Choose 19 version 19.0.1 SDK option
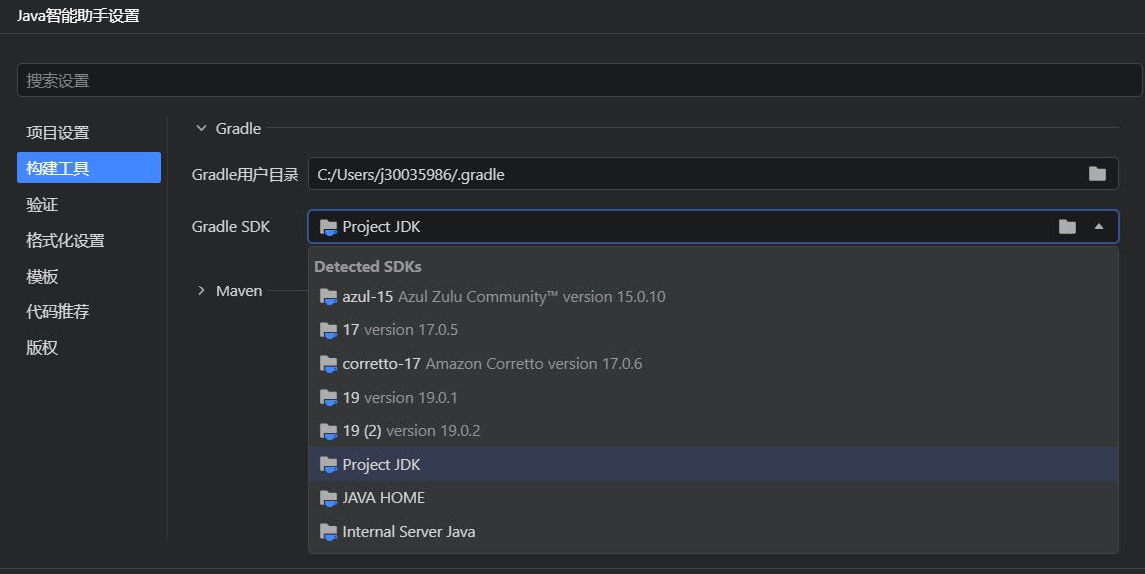Image resolution: width=1145 pixels, height=574 pixels. 714,398
